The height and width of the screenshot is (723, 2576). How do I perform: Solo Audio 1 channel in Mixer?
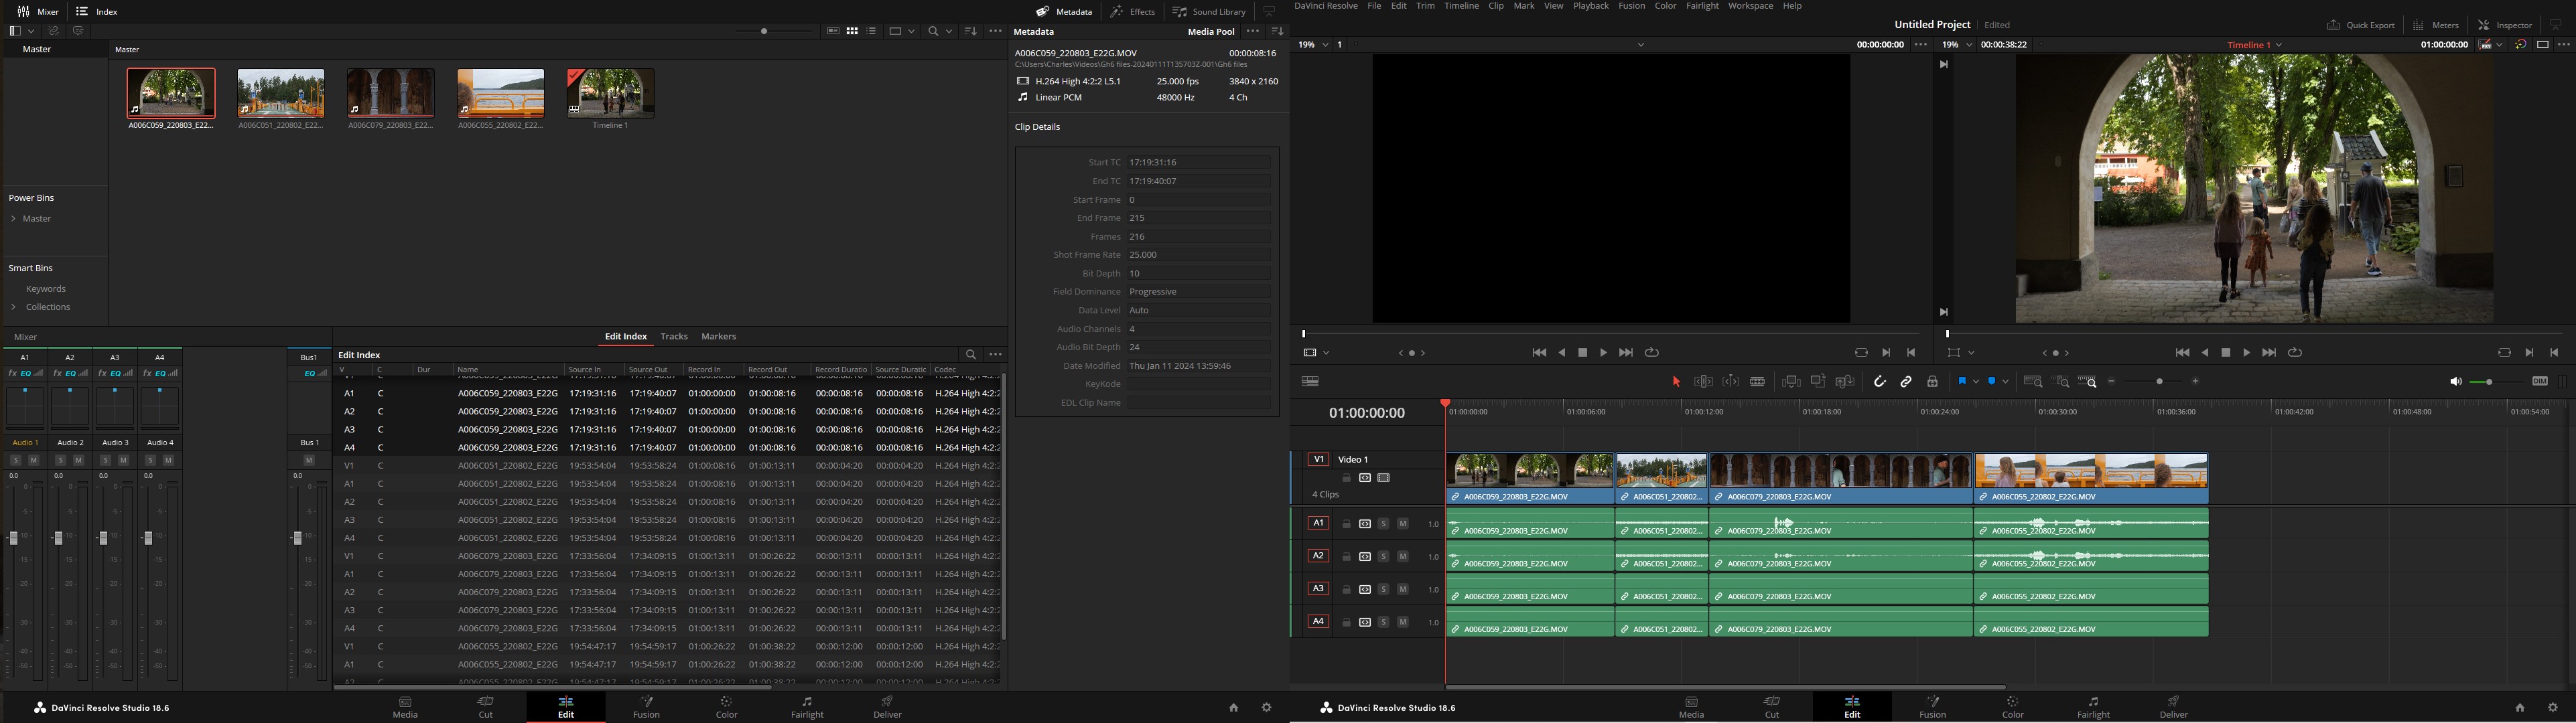pos(15,461)
